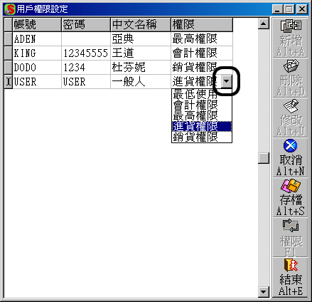This screenshot has width=312, height=302.
Task: Select the row selector beside ADEN
Action: 9,39
